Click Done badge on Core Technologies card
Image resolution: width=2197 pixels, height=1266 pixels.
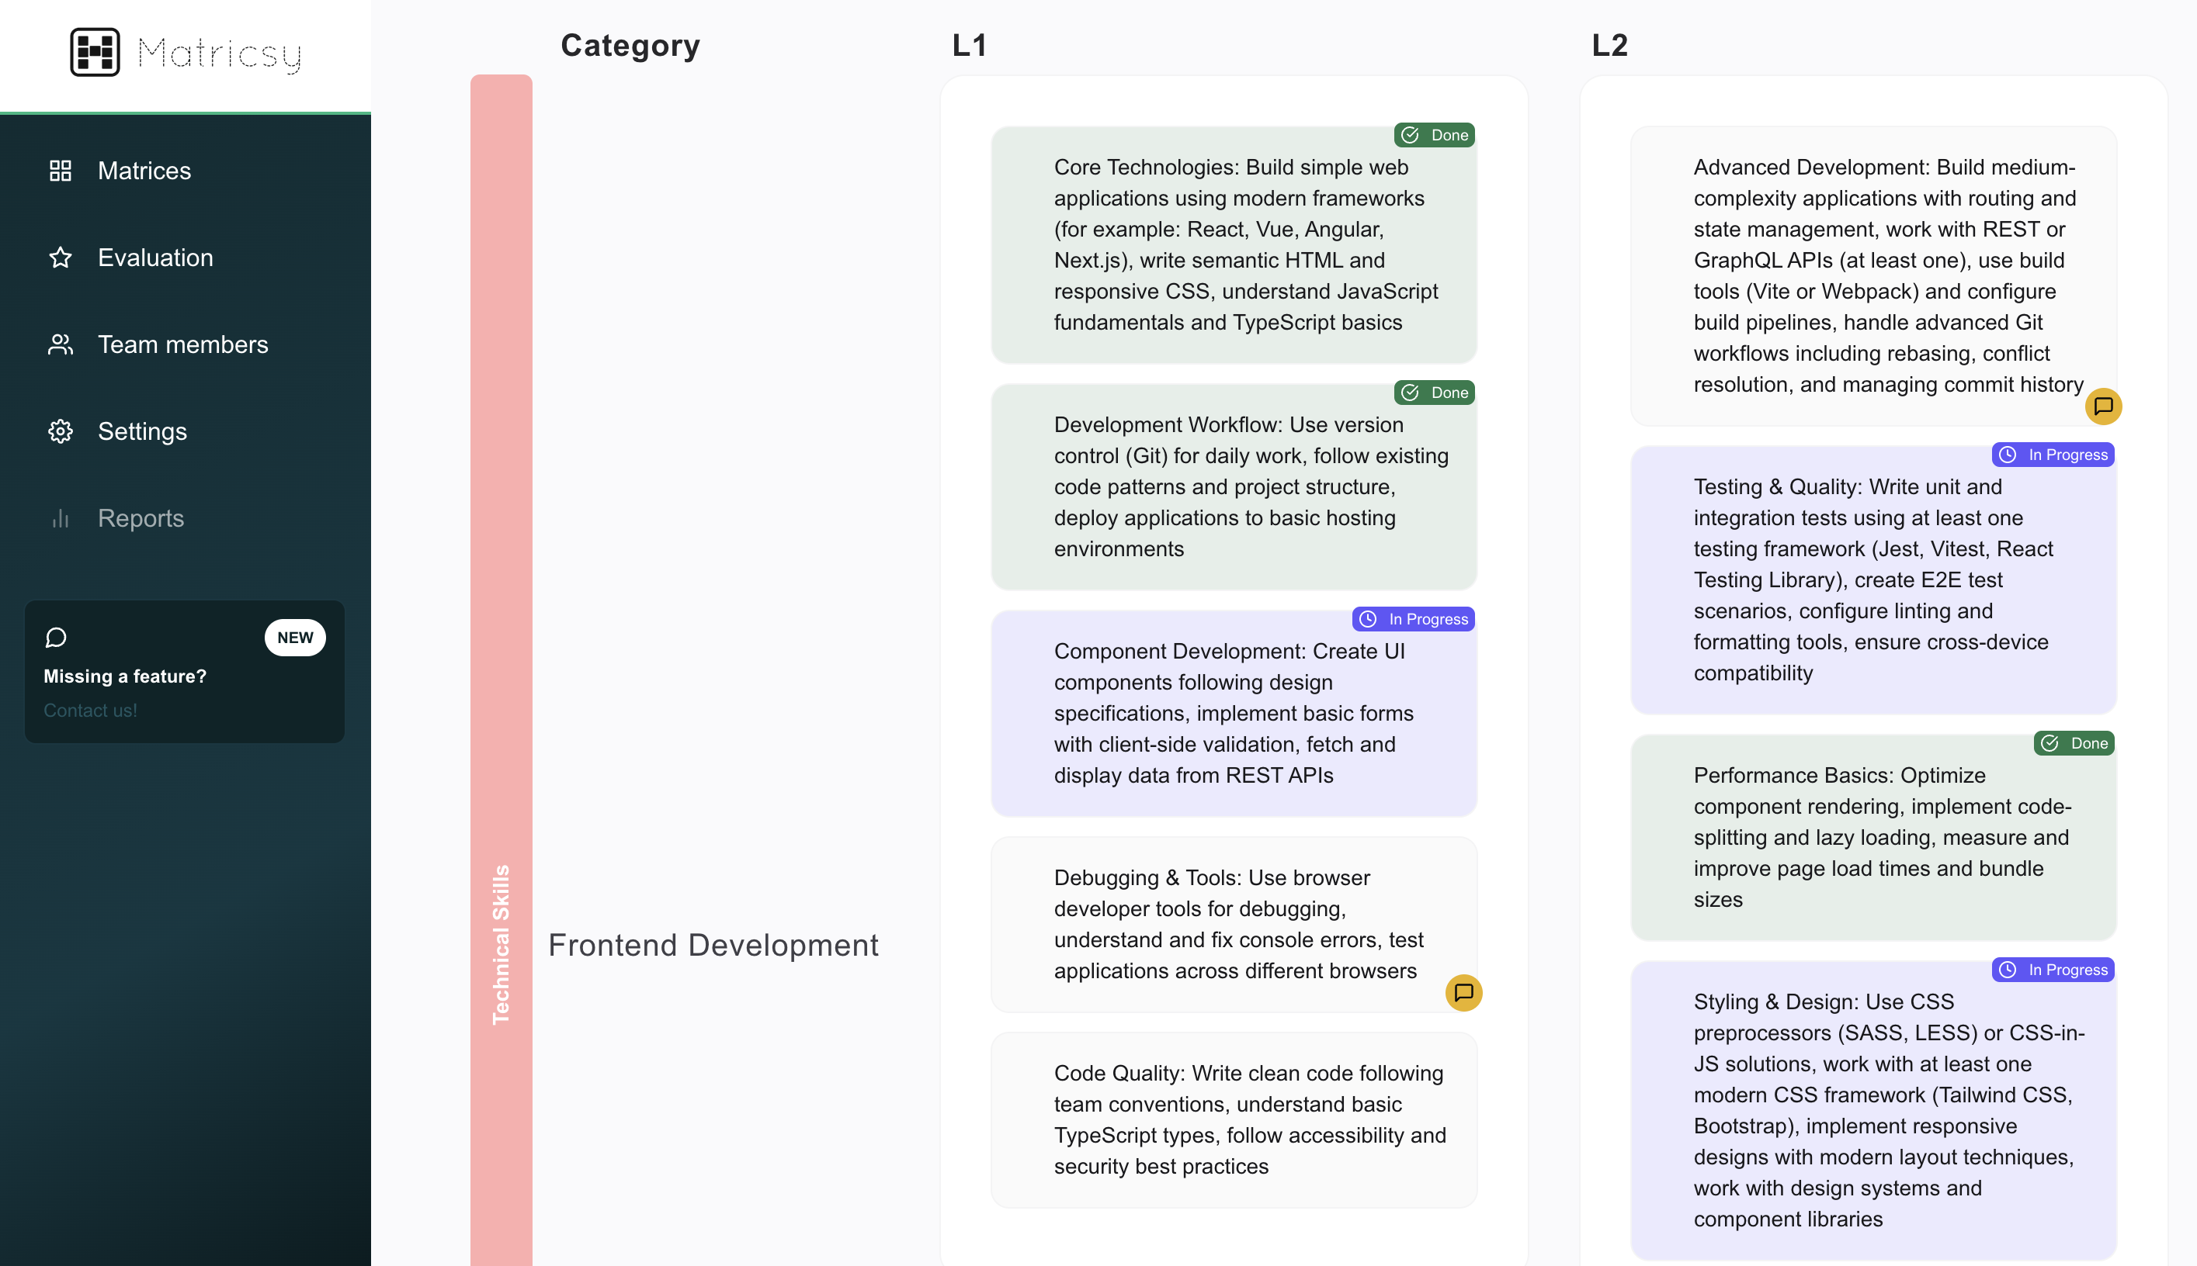pos(1434,135)
